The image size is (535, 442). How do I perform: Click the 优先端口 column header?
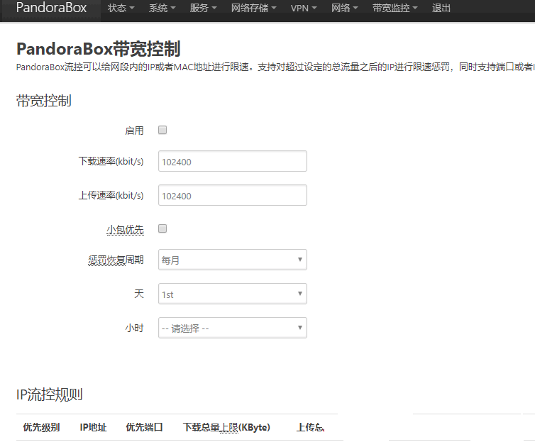click(144, 427)
